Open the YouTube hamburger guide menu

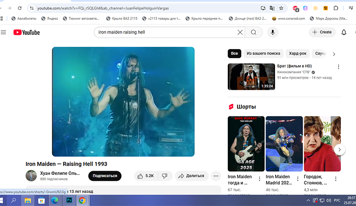coord(4,32)
